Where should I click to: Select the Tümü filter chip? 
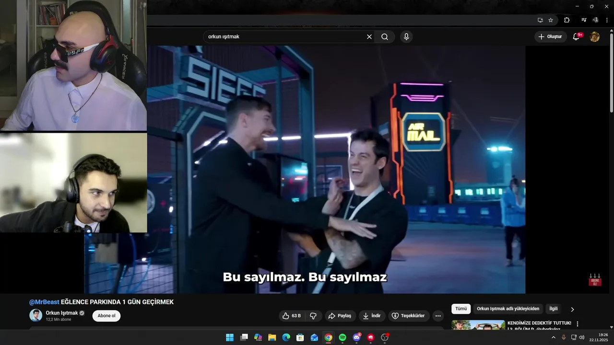click(x=461, y=309)
